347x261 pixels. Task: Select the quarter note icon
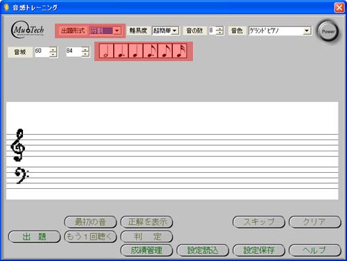[x=135, y=51]
